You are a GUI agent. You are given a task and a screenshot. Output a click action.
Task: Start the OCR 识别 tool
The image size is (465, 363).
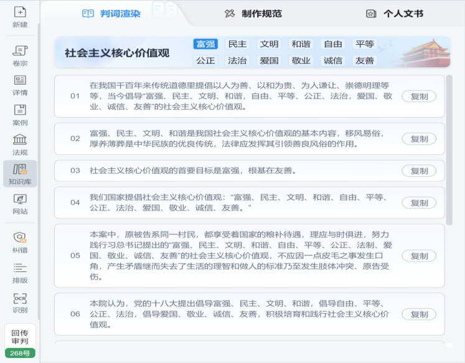coord(20,301)
